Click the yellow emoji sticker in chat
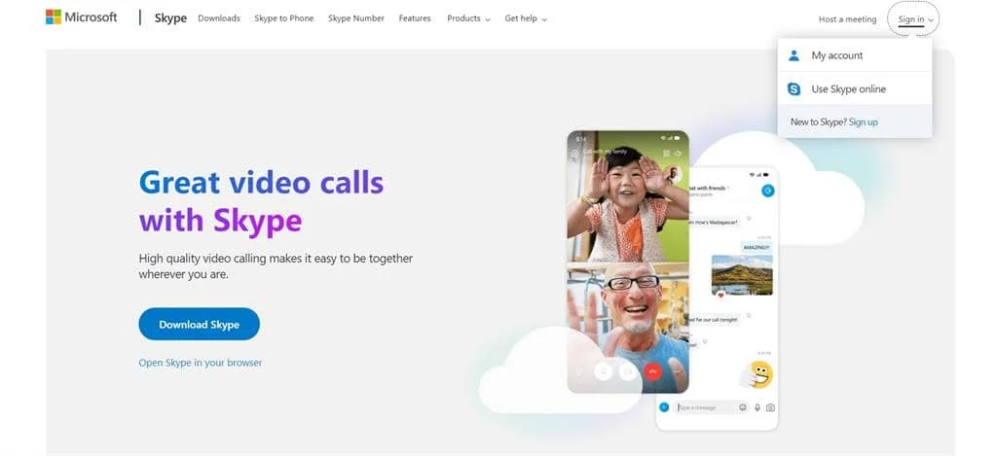Screen dimensions: 997x456 758,374
